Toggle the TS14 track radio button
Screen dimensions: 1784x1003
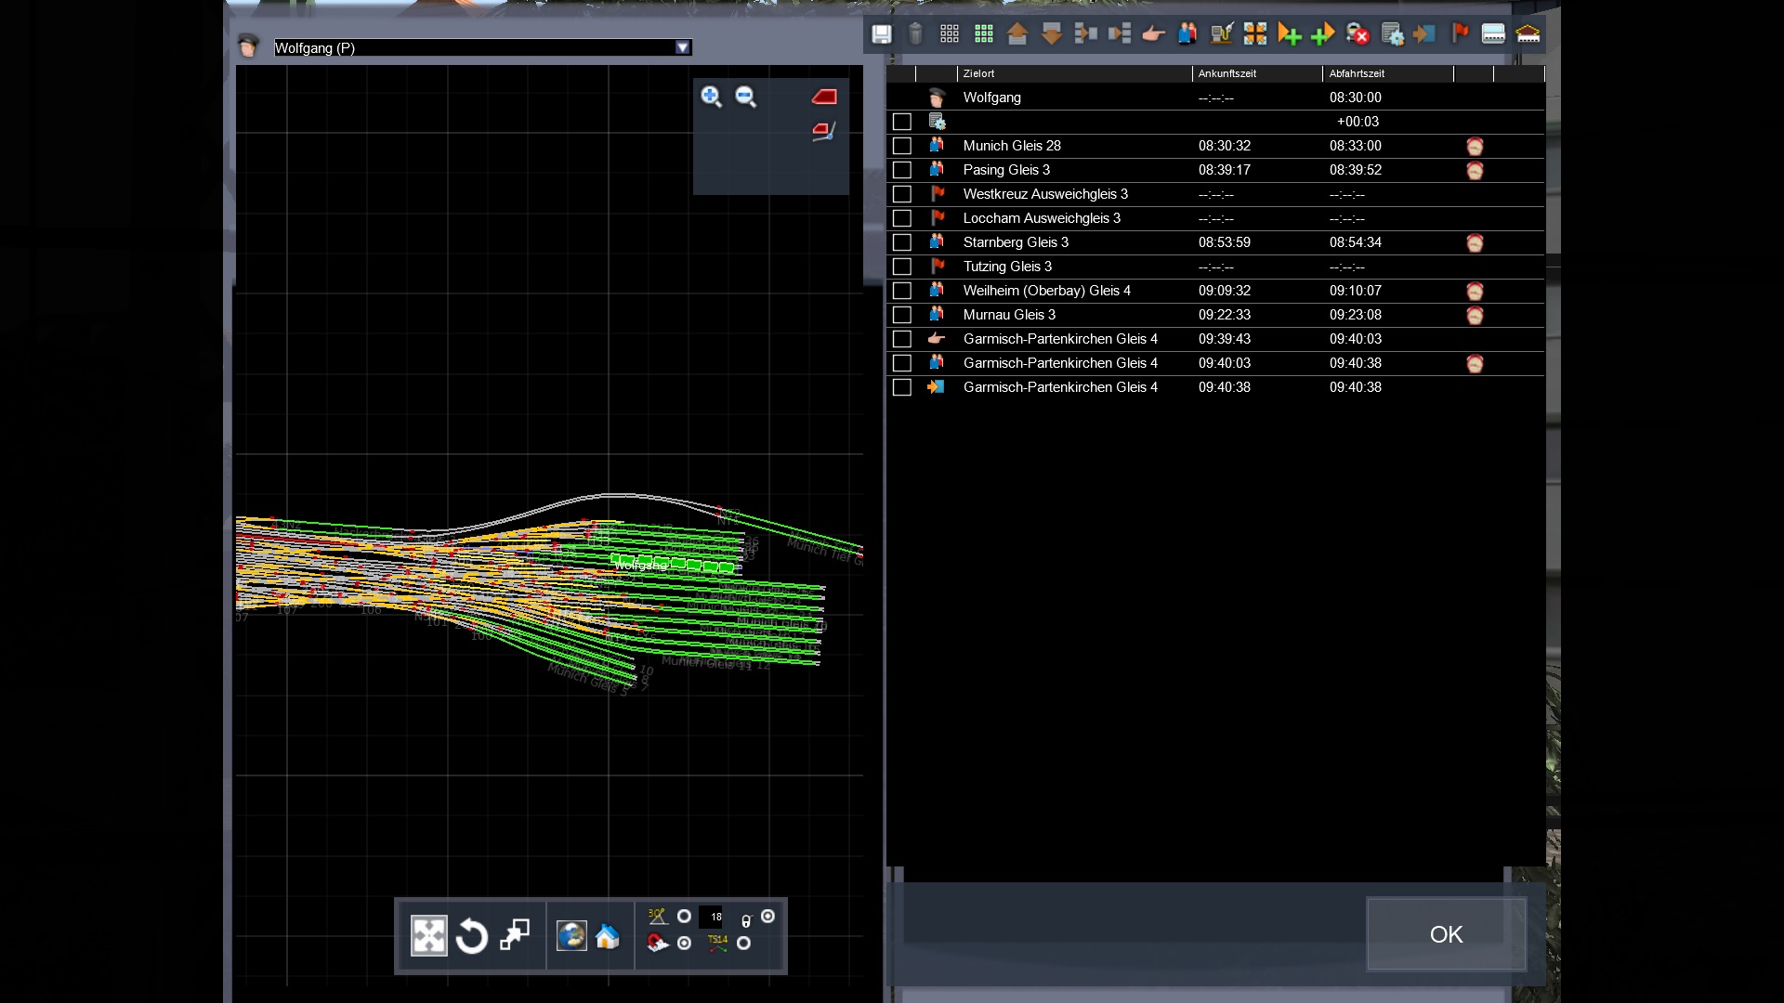pos(743,944)
